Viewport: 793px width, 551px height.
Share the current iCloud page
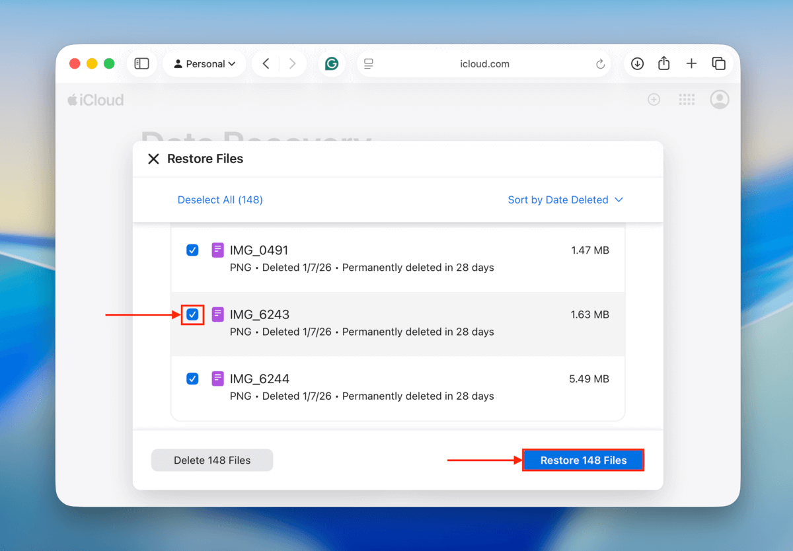pos(664,63)
